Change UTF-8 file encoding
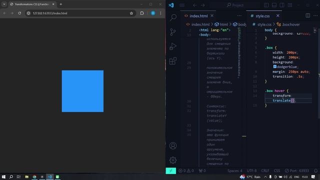Image resolution: width=320 pixels, height=180 pixels. 252,170
